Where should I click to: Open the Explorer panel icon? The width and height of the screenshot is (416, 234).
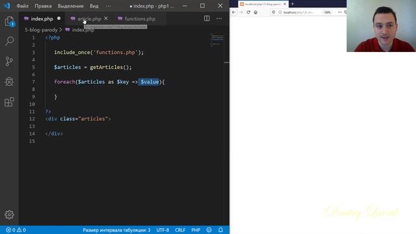tap(9, 21)
